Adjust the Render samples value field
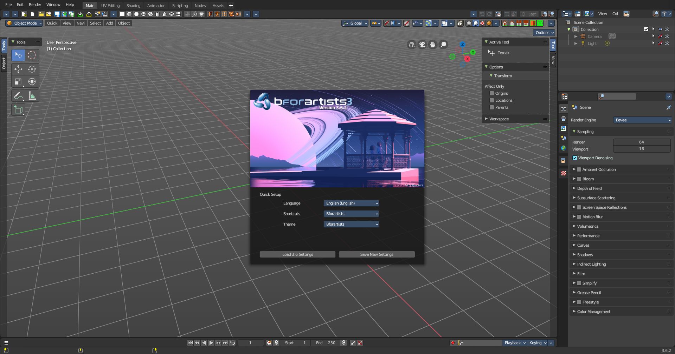 [641, 142]
